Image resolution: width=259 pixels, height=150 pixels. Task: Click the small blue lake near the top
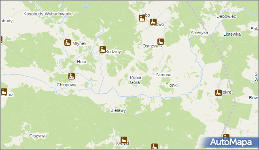86,6
